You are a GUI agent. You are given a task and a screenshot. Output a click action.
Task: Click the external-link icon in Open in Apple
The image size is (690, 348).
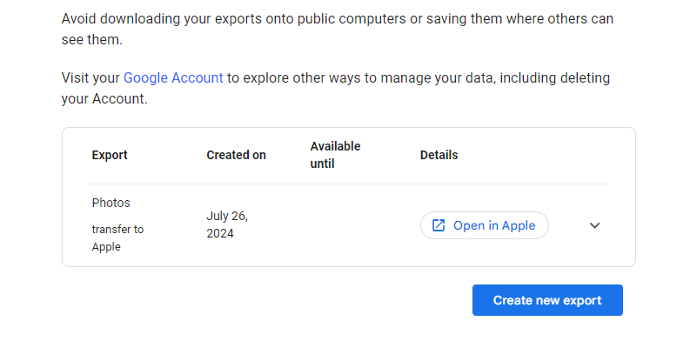click(x=439, y=225)
